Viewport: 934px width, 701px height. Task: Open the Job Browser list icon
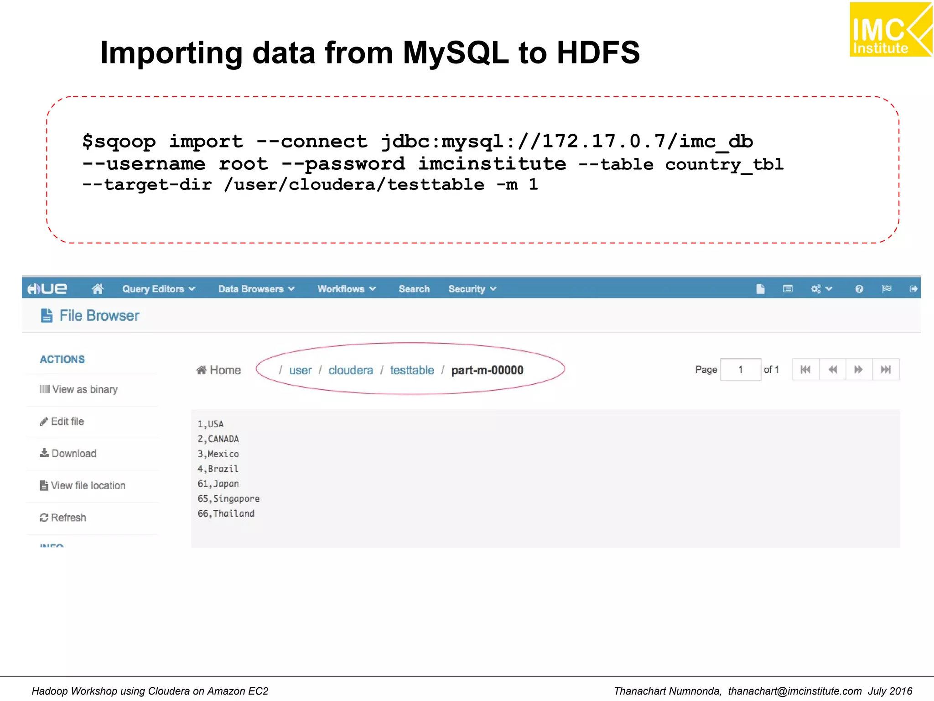click(x=788, y=289)
